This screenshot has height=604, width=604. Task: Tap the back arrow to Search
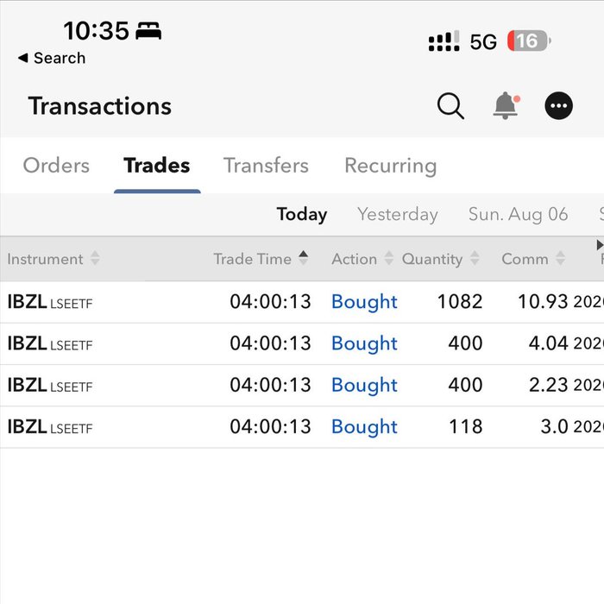point(23,58)
